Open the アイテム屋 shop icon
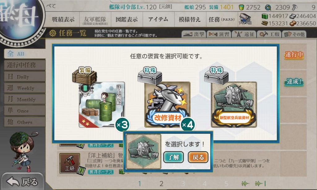The height and width of the screenshot is (190, 317). click(245, 19)
